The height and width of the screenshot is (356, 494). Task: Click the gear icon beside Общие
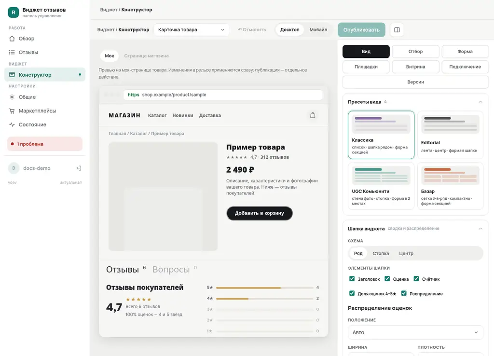coord(12,97)
